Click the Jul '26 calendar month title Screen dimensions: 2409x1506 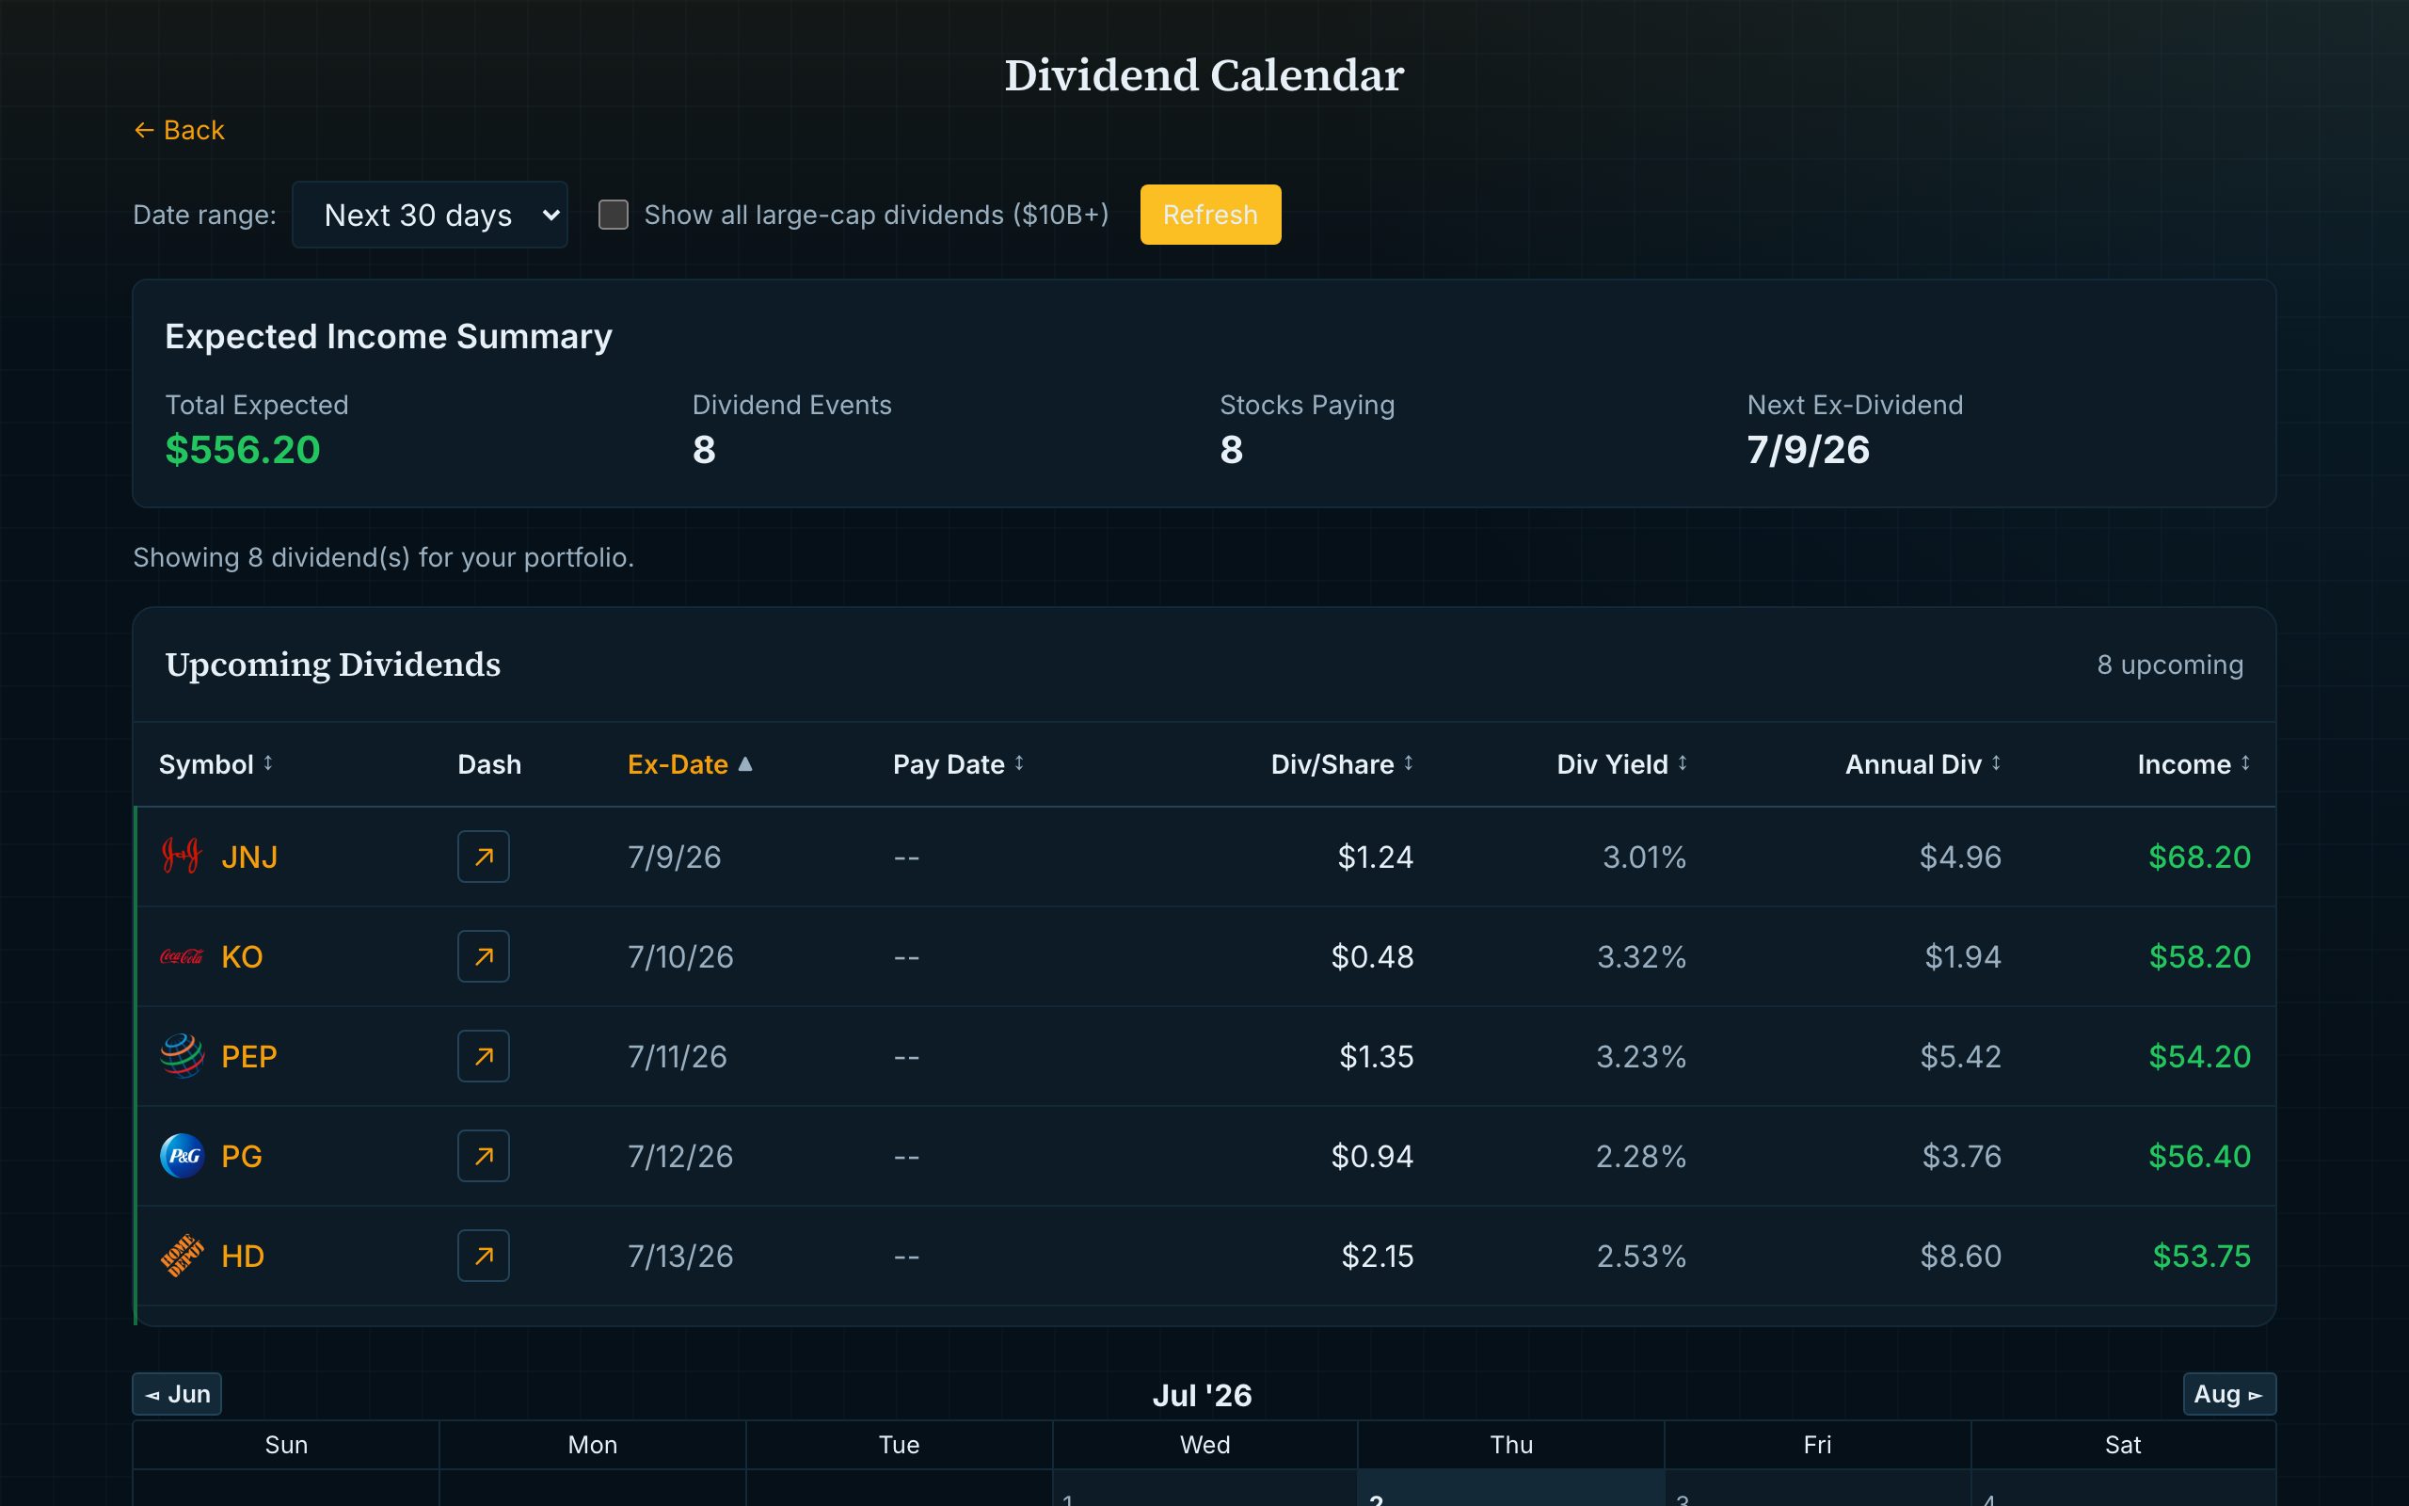click(x=1203, y=1394)
